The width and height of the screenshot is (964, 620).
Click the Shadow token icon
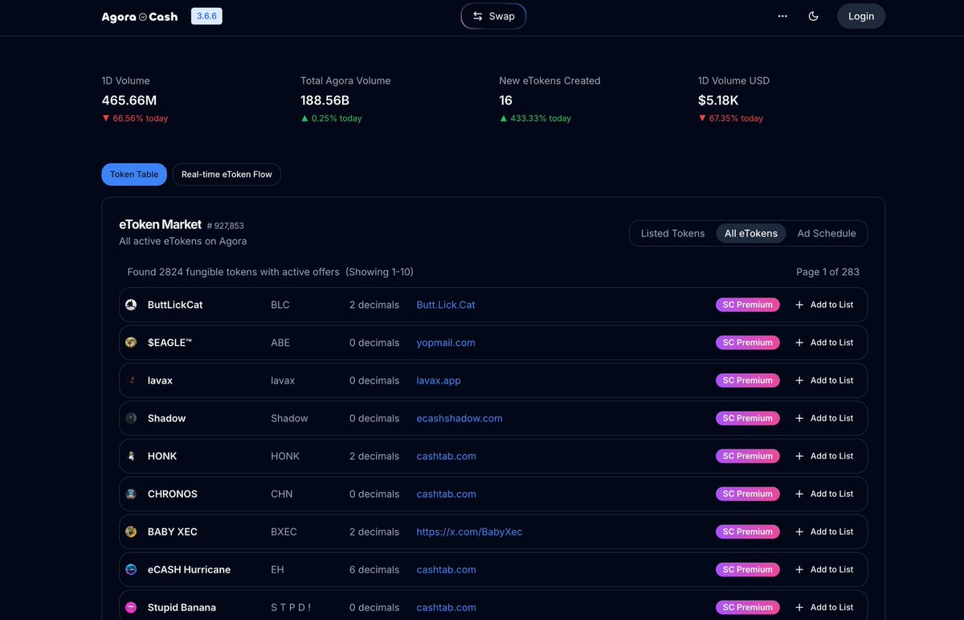click(x=131, y=418)
